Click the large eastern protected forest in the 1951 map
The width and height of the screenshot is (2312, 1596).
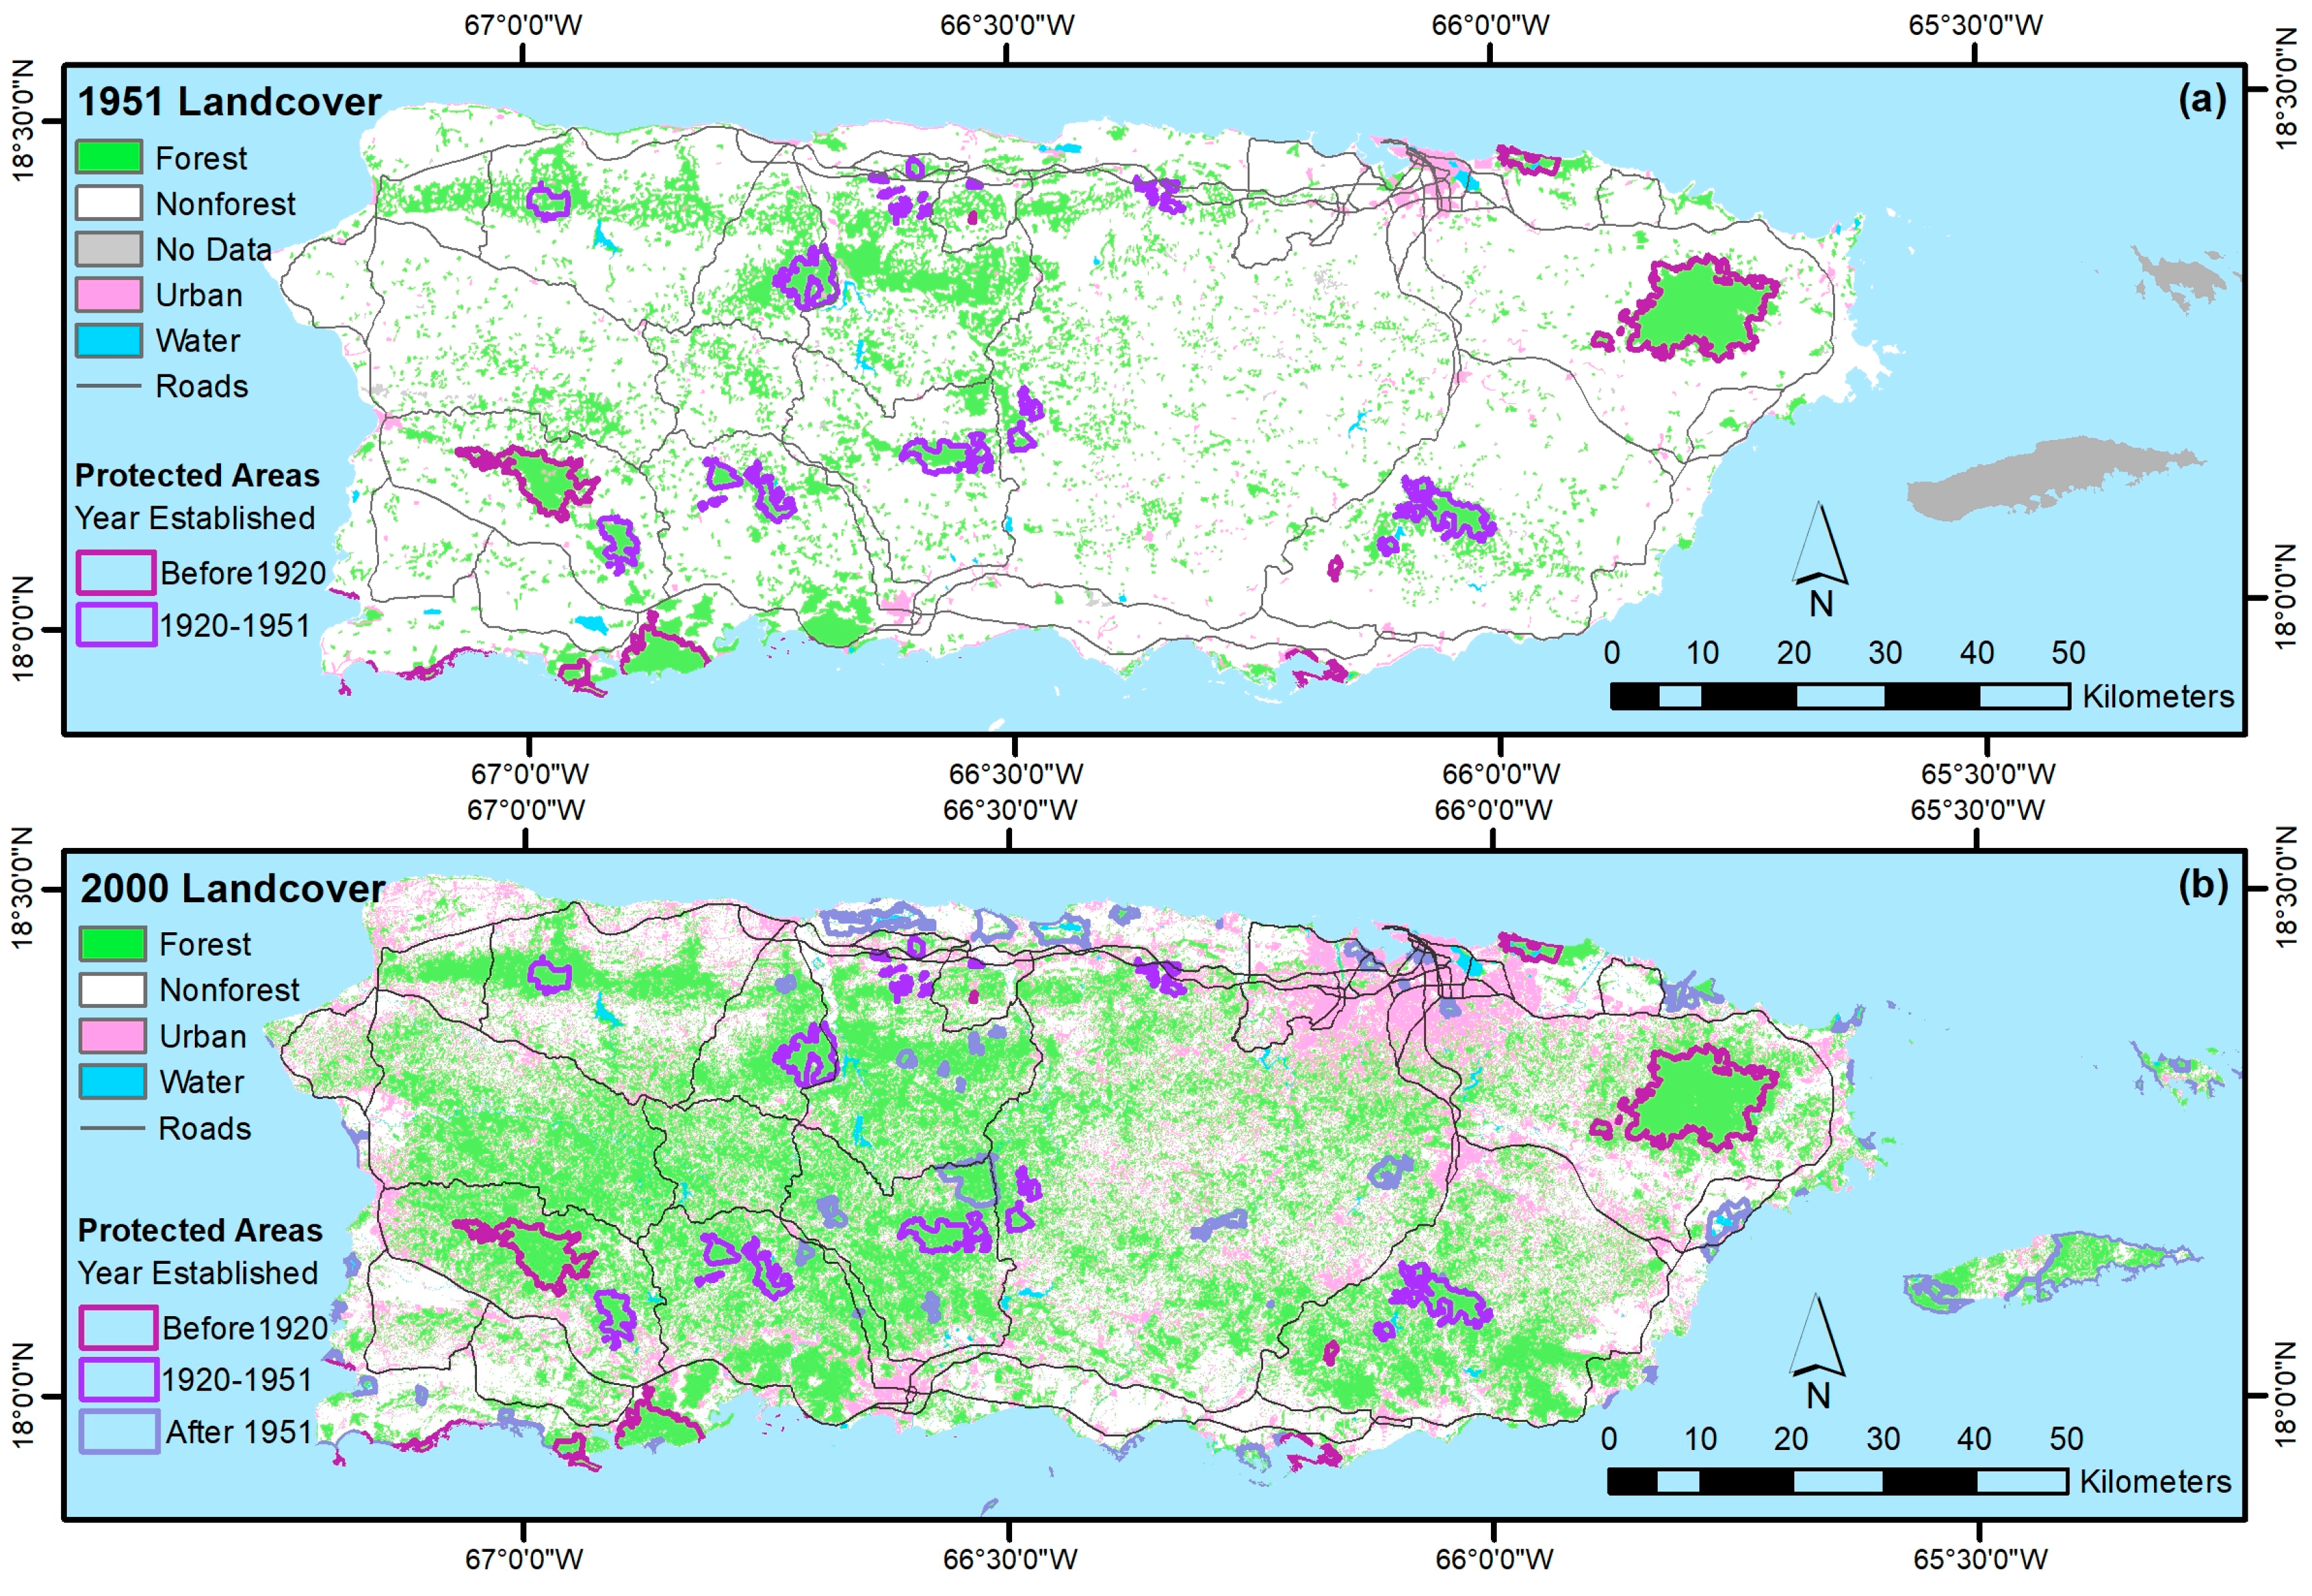[1698, 307]
